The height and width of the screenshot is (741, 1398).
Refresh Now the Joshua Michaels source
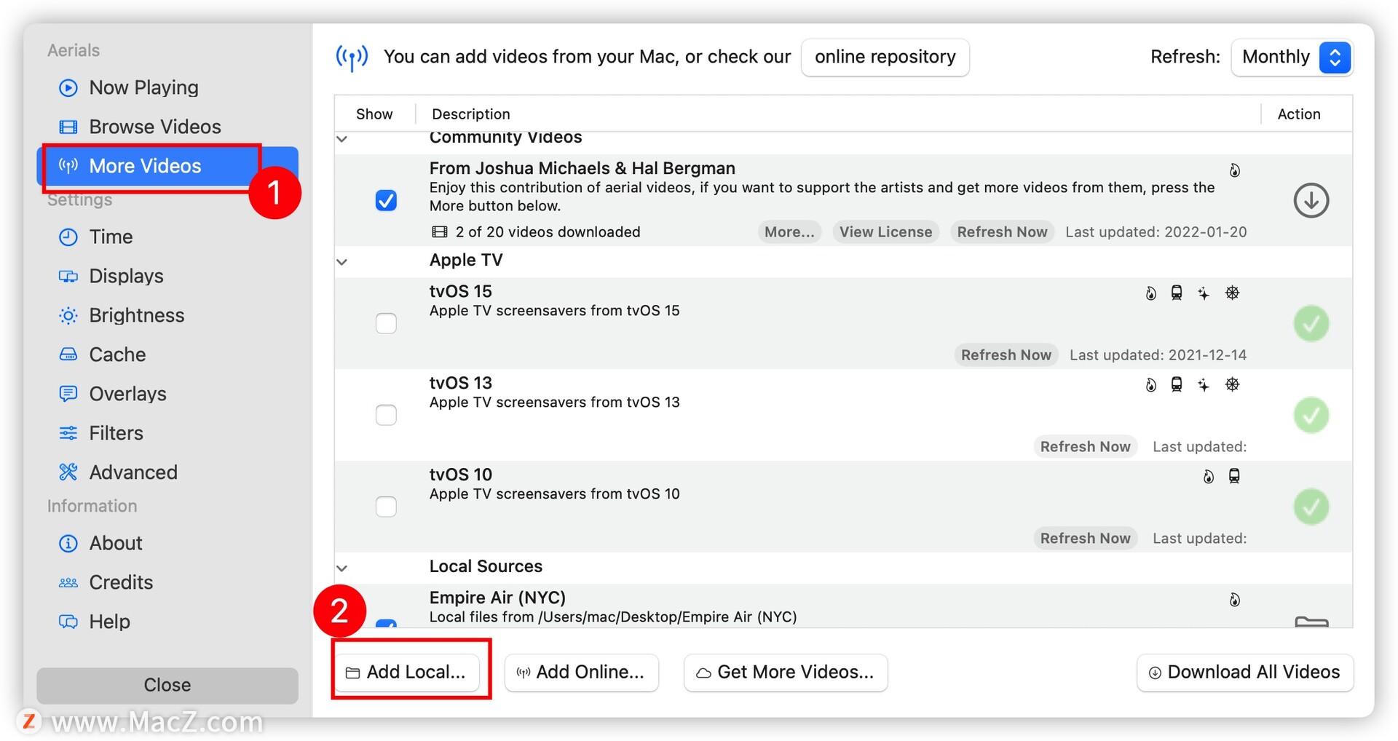pyautogui.click(x=1002, y=232)
